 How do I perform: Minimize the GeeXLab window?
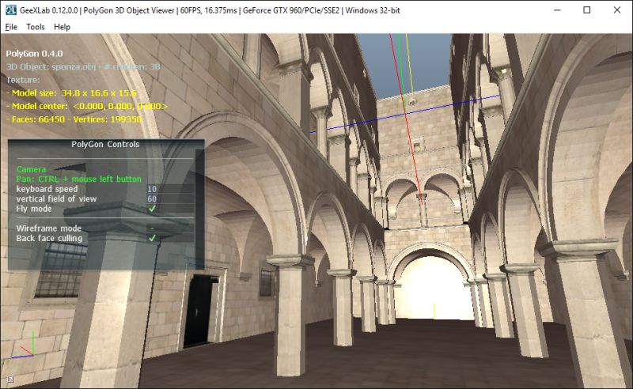tap(558, 10)
